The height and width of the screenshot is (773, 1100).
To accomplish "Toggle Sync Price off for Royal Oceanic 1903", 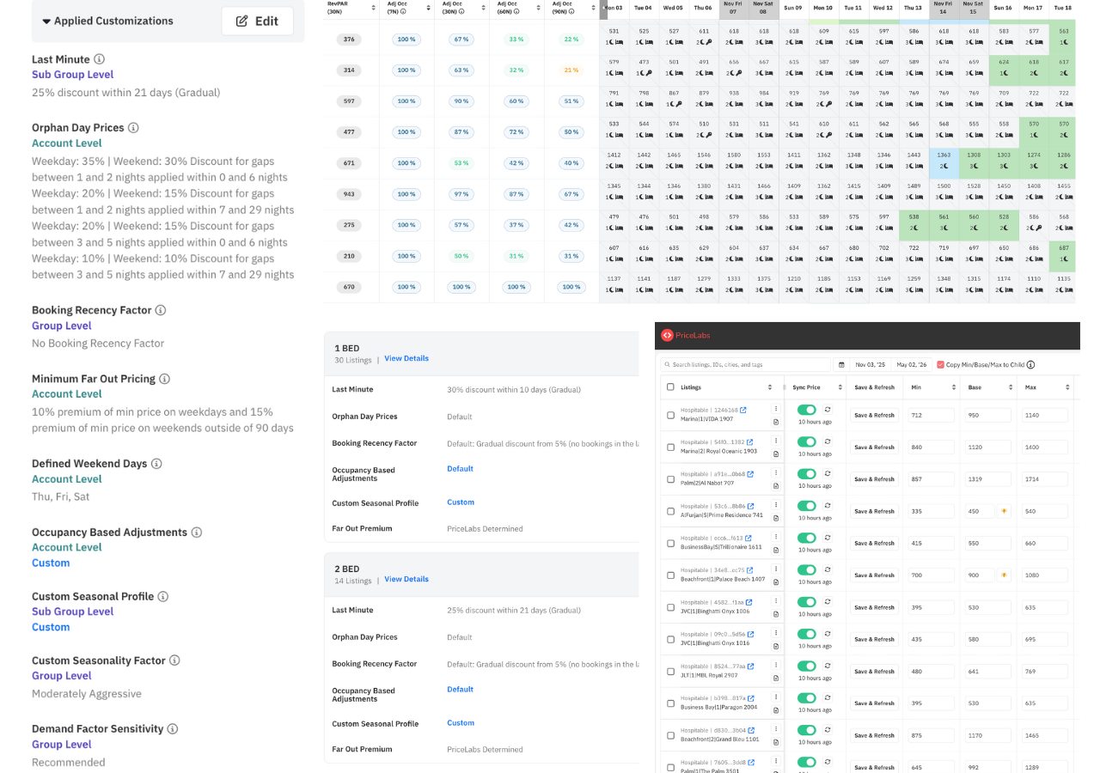I will [x=806, y=441].
